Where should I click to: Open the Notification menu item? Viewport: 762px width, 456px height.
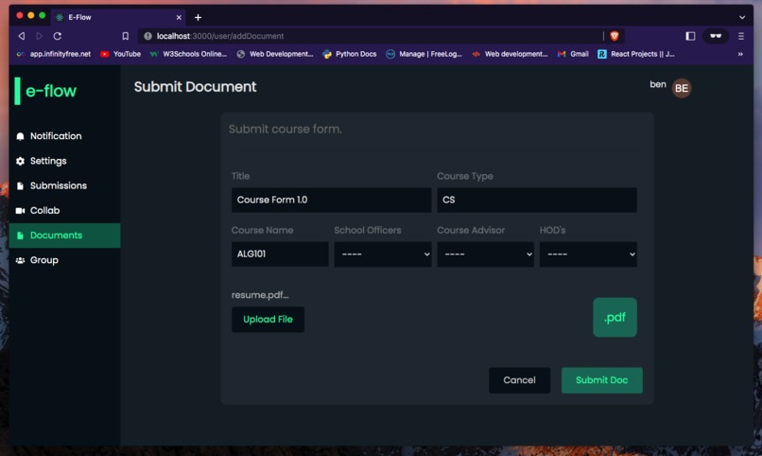coord(64,136)
